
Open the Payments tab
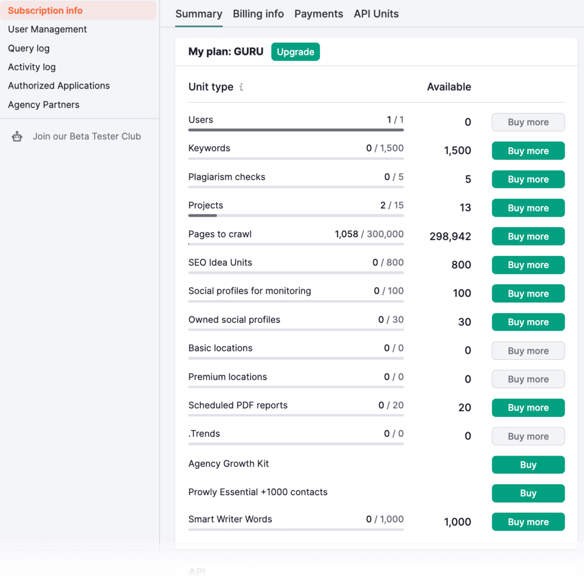pos(318,14)
